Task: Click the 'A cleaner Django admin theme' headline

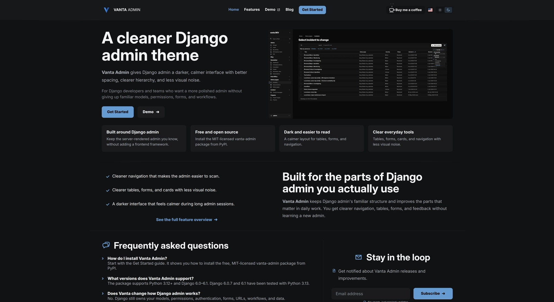Action: 165,46
